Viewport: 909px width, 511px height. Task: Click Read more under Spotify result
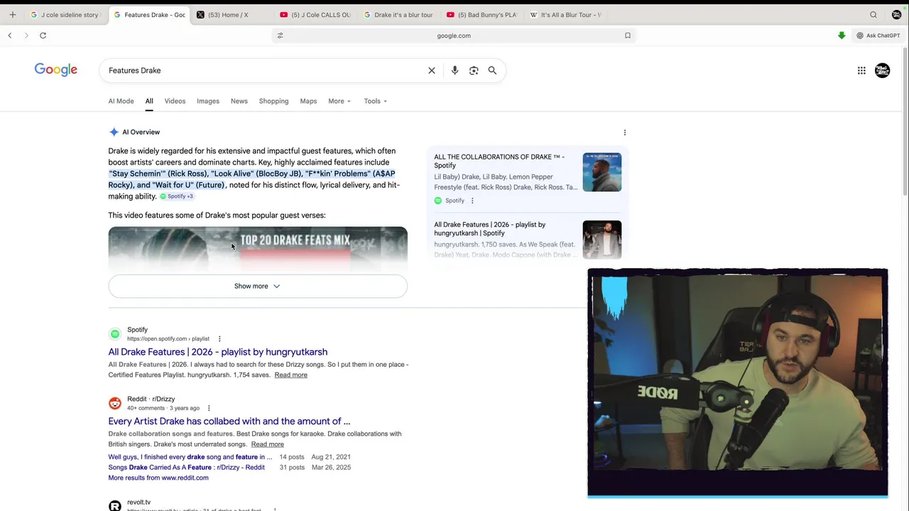point(290,375)
